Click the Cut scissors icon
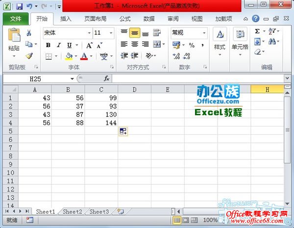Image resolution: width=294 pixels, height=228 pixels. point(29,33)
